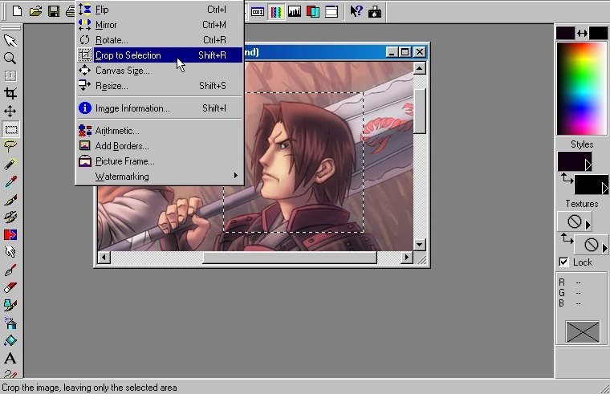Select the Color Replacer tool
The image size is (610, 394).
(x=10, y=234)
